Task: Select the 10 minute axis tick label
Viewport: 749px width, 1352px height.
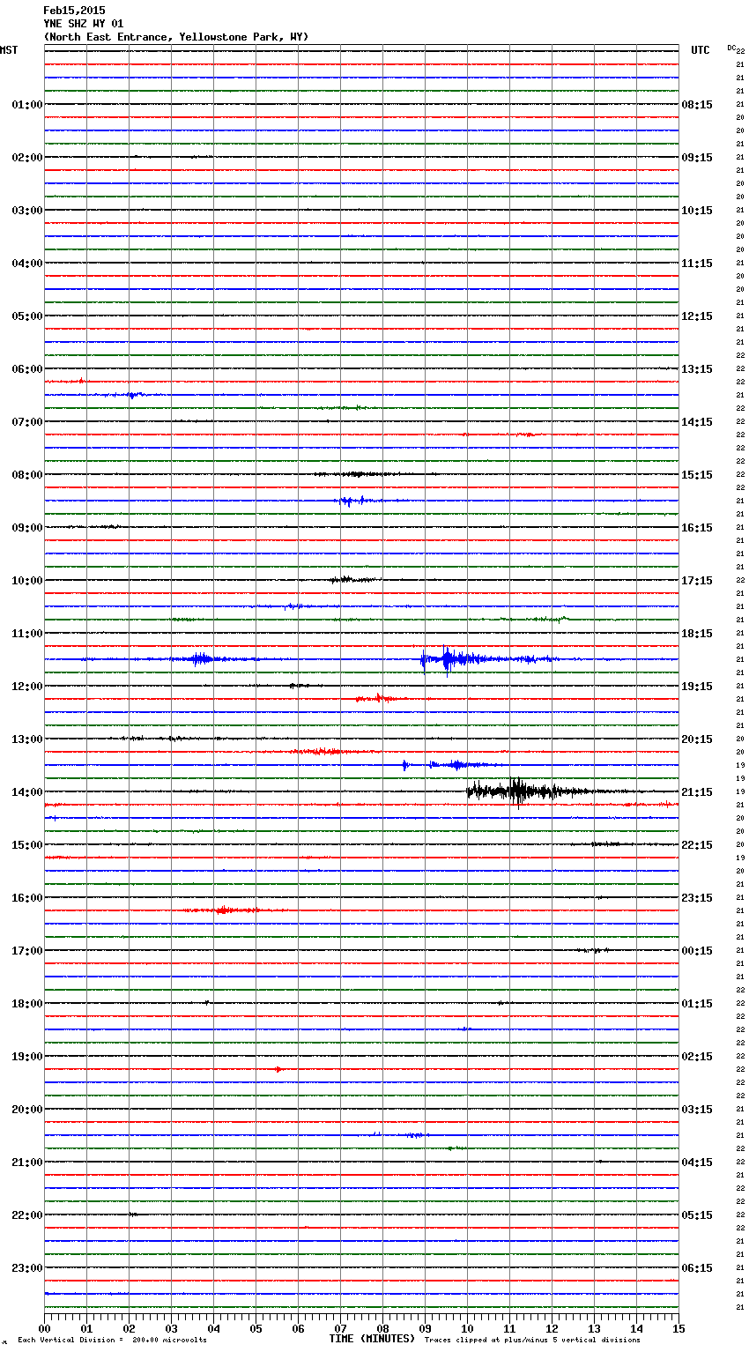Action: [x=467, y=1329]
